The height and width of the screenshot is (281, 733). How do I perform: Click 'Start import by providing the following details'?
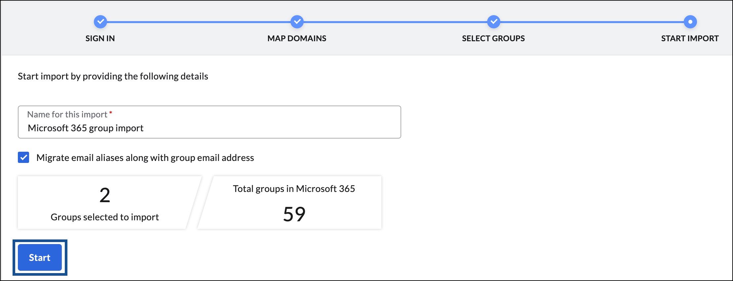coord(113,77)
